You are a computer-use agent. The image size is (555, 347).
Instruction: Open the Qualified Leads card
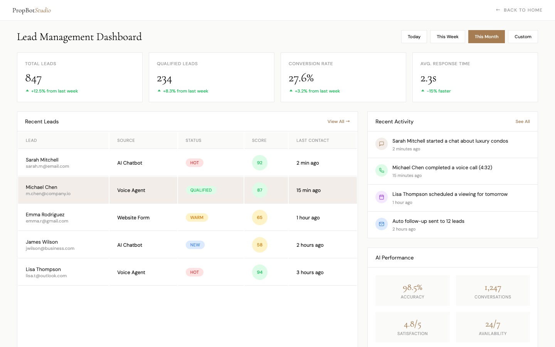pyautogui.click(x=212, y=77)
